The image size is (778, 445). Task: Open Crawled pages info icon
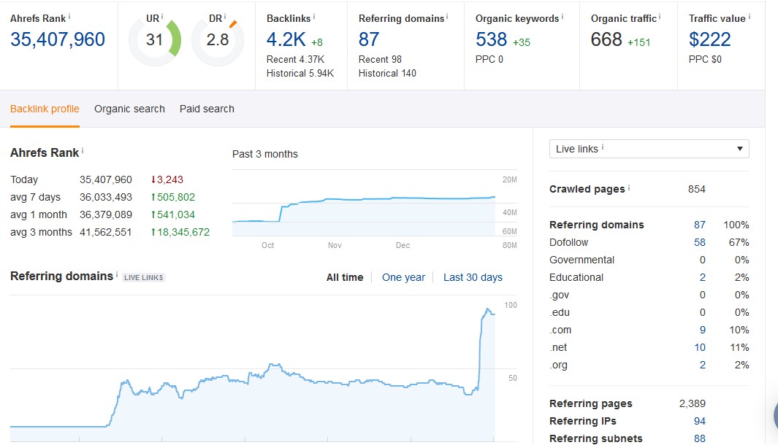[629, 187]
